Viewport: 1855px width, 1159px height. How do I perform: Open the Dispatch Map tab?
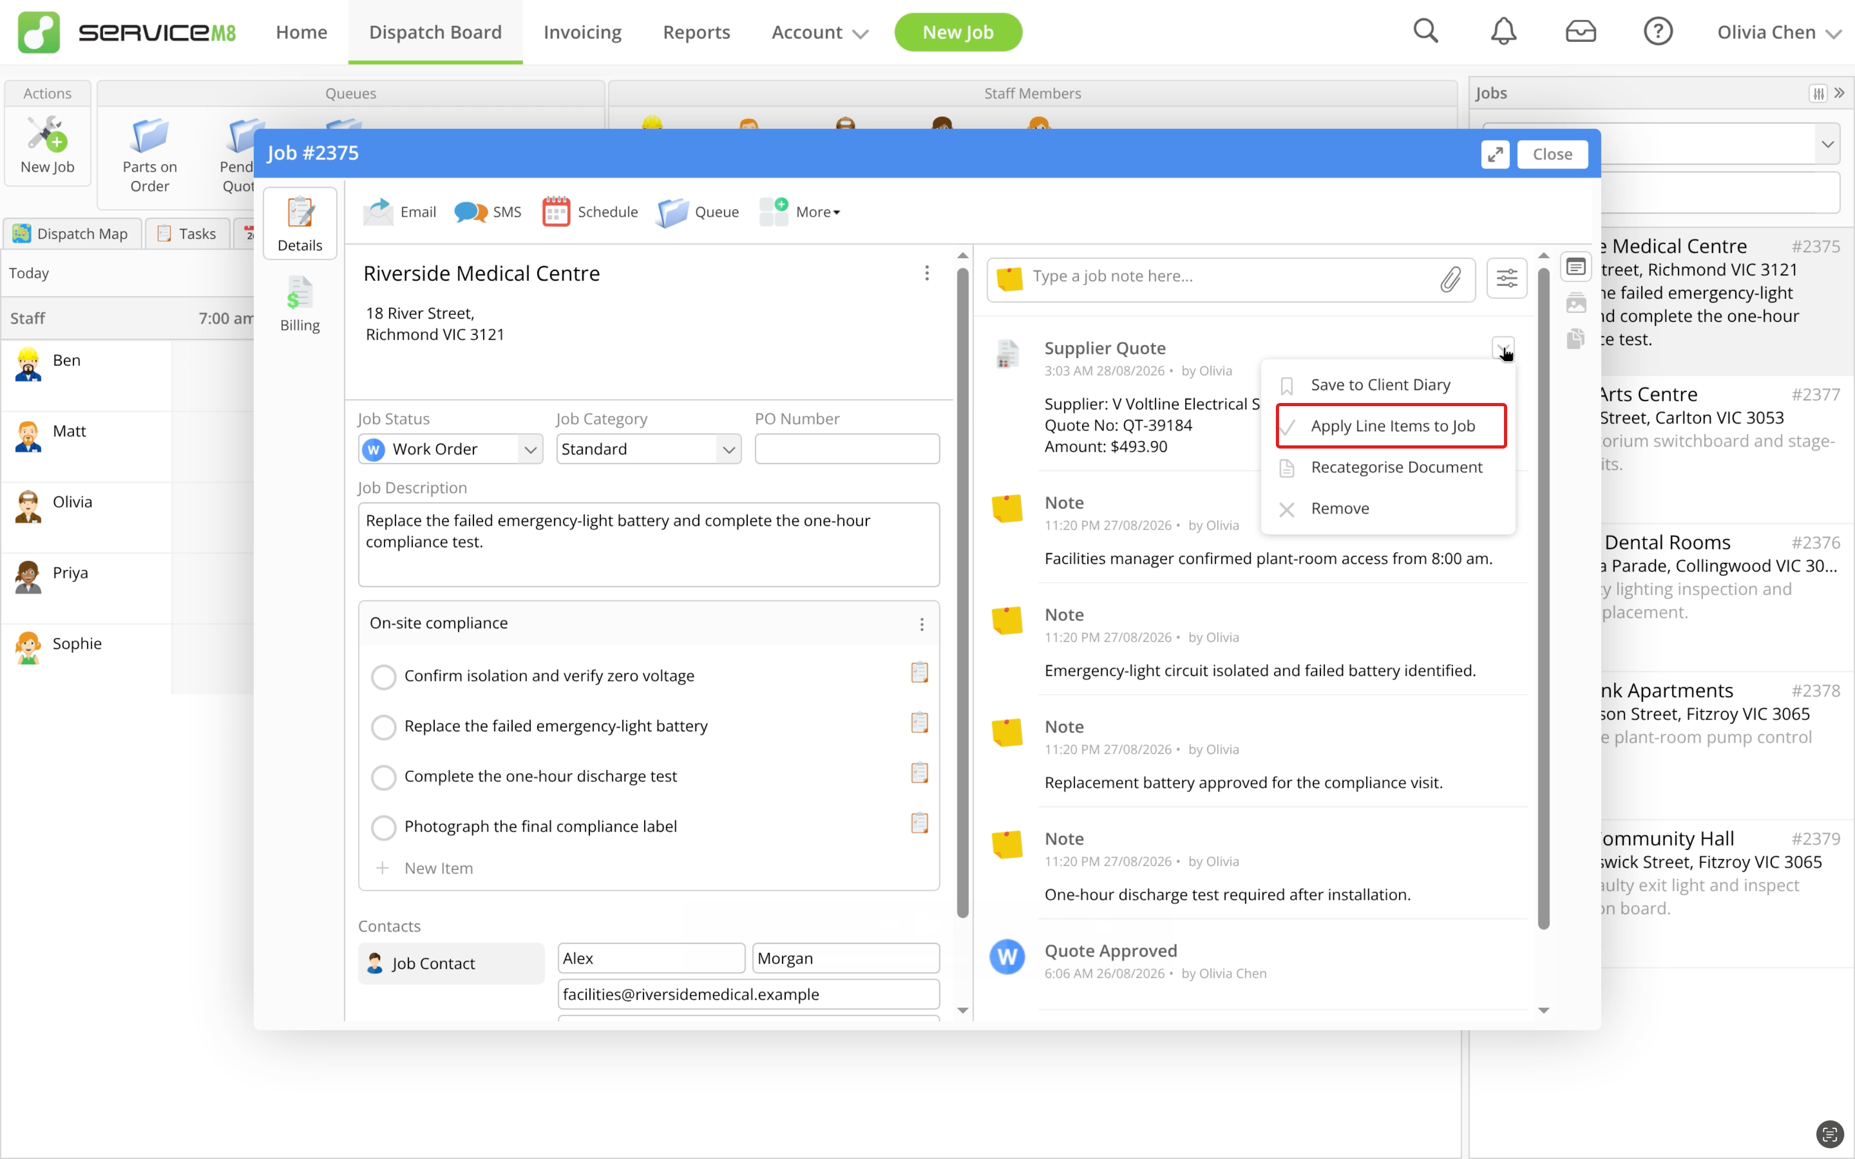point(71,234)
